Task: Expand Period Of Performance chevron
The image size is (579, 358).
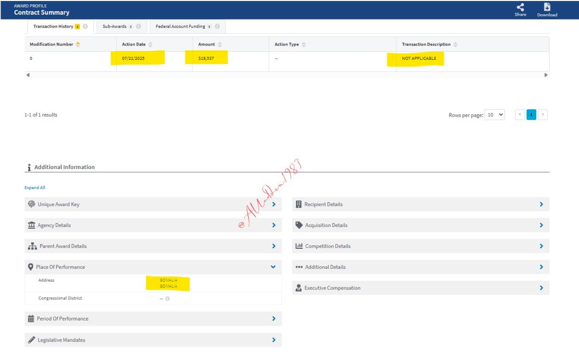Action: (x=274, y=318)
